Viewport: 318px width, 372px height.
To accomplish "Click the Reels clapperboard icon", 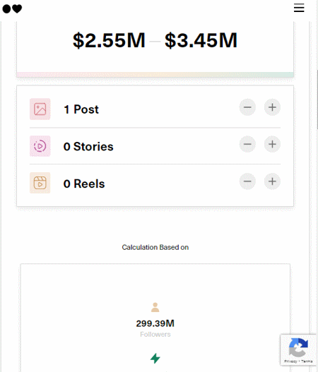I will coord(40,183).
